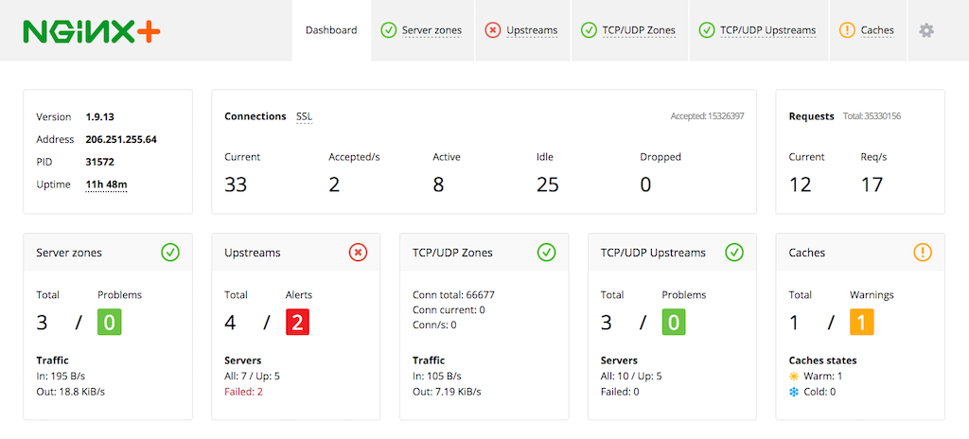The image size is (969, 439).
Task: Open the Caches tab
Action: (867, 30)
